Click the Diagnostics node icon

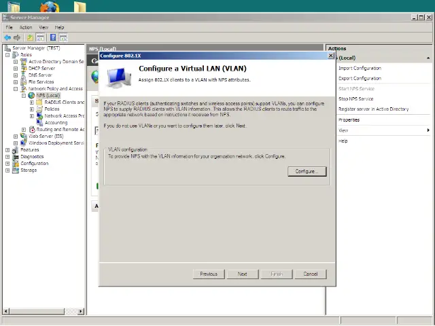[16, 157]
